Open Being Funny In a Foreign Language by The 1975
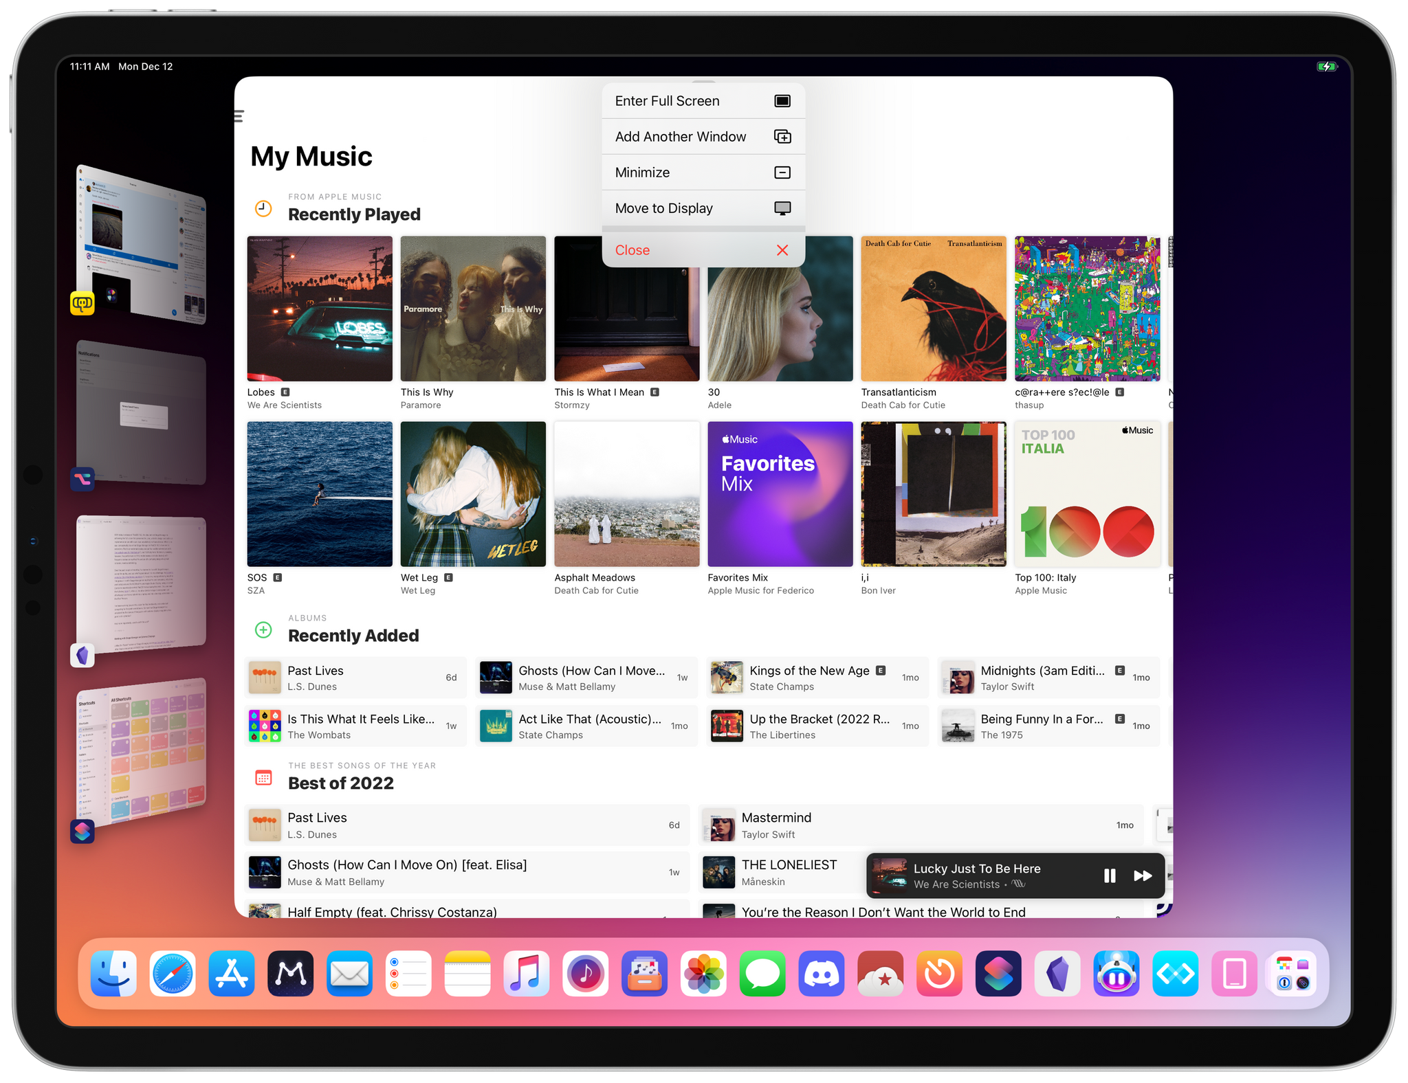Viewport: 1408px width, 1083px height. [x=1048, y=726]
